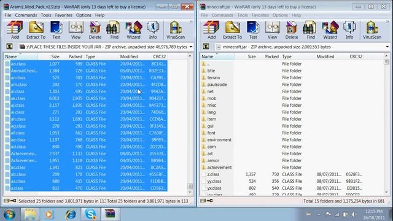
Task: Click scrollbar thumb in minecraft.jar file list
Action: pos(386,61)
